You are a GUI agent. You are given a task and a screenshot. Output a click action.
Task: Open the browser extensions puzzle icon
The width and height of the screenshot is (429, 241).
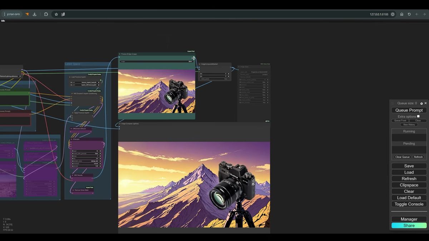pyautogui.click(x=46, y=14)
